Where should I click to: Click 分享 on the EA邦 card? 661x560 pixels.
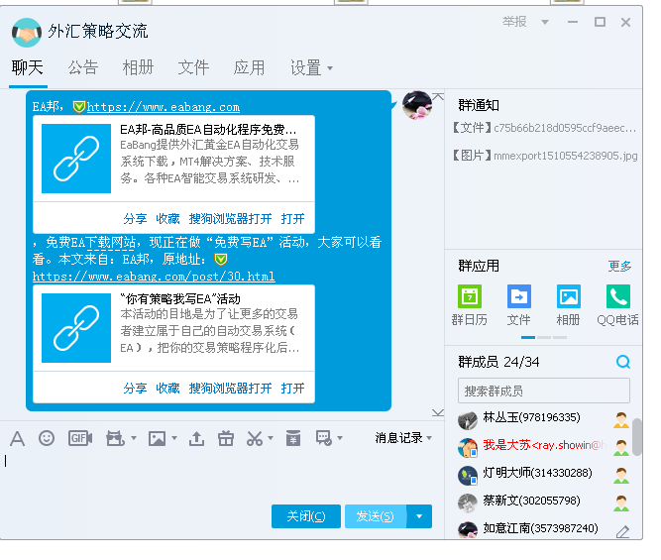pyautogui.click(x=135, y=219)
